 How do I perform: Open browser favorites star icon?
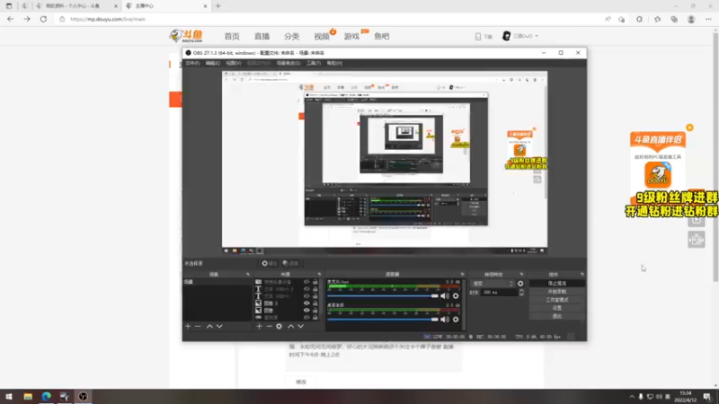pos(657,19)
